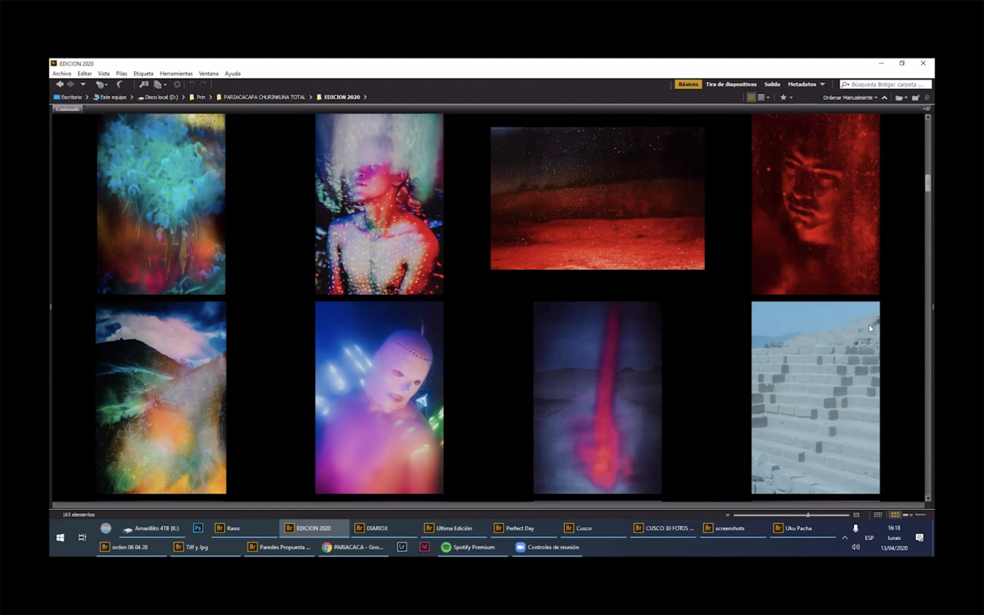984x615 pixels.
Task: Open Photoshop from the taskbar
Action: coord(198,528)
